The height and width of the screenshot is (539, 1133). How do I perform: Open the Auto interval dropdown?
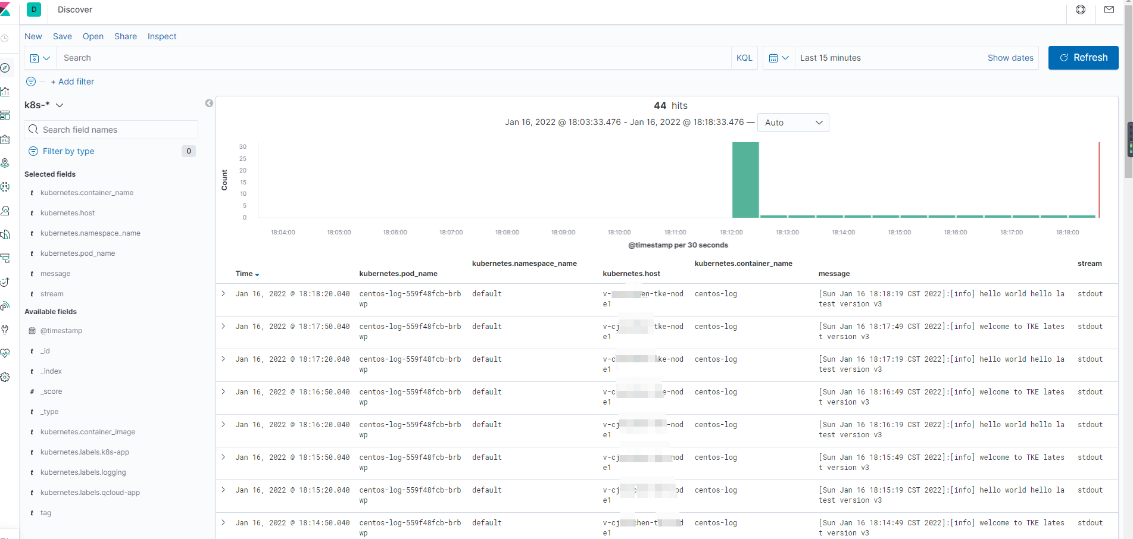coord(793,123)
